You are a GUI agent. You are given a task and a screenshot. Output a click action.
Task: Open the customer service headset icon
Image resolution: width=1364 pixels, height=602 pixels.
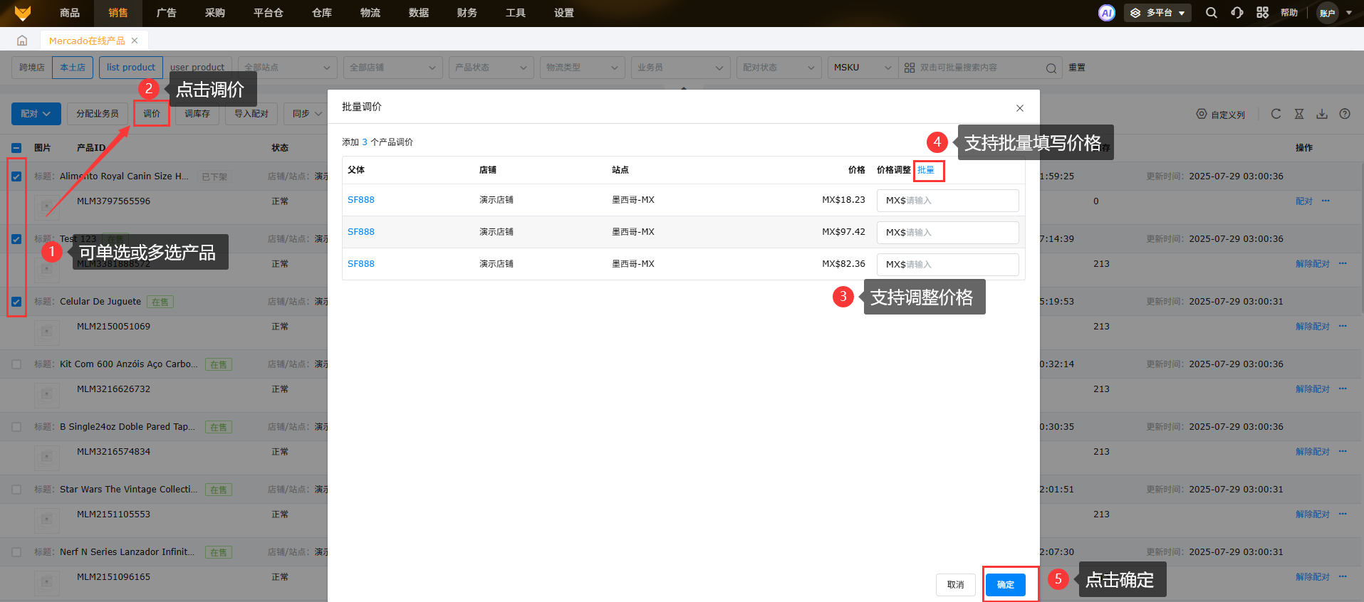[1237, 13]
